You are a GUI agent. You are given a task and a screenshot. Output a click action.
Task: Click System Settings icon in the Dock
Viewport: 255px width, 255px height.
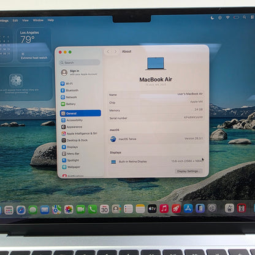click(x=212, y=208)
